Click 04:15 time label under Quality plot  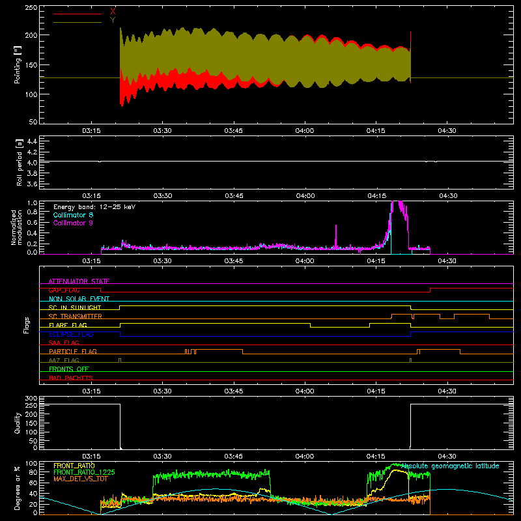[376, 457]
